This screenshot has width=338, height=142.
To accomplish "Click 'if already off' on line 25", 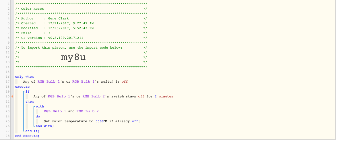I will 124,121.
